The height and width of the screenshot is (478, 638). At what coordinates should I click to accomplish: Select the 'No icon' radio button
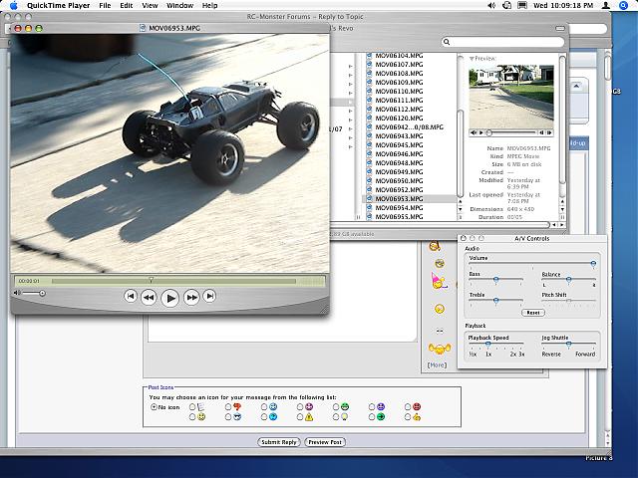(x=154, y=406)
